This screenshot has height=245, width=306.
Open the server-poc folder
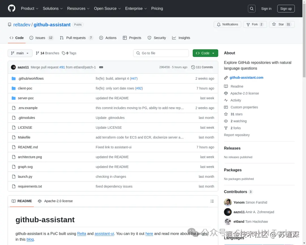click(26, 98)
